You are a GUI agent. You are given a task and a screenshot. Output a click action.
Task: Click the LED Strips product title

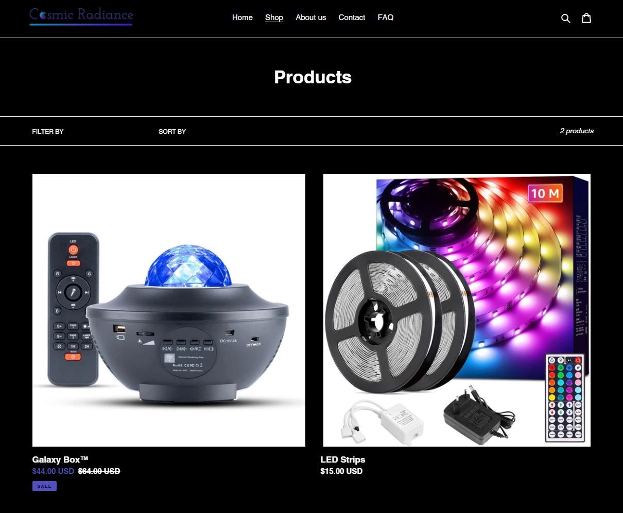point(342,459)
